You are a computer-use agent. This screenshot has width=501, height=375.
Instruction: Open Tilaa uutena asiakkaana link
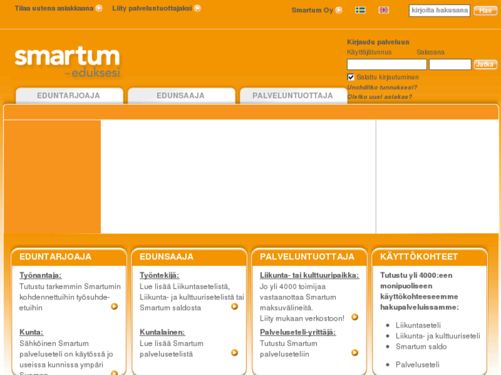coord(54,8)
